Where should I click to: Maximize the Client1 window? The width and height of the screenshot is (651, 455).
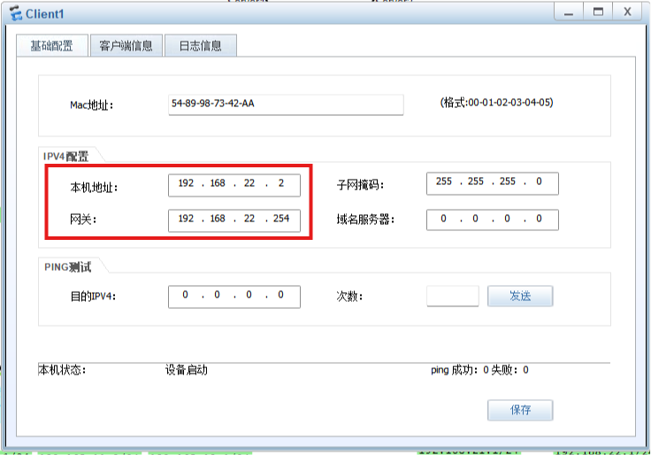point(598,12)
